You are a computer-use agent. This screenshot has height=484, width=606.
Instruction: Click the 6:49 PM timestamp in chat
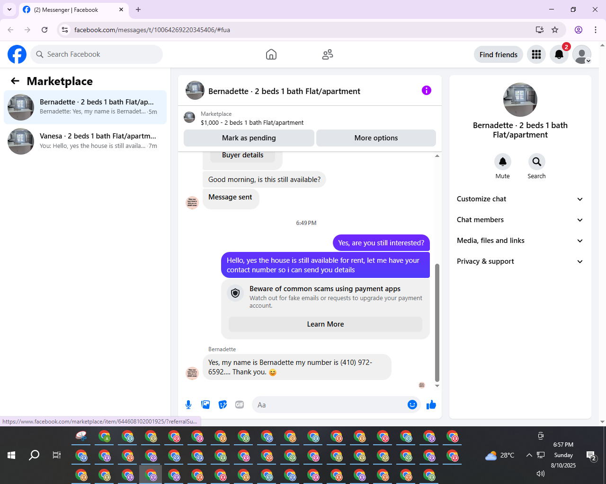(x=306, y=223)
